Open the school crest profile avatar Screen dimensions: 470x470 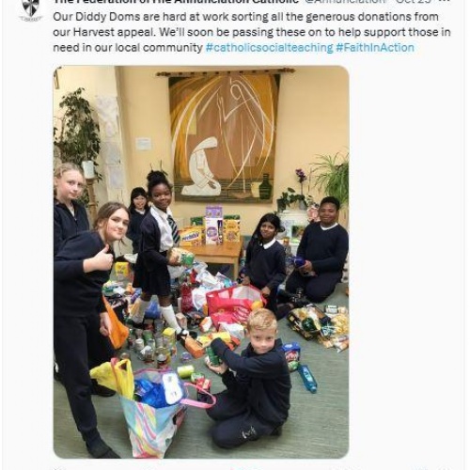point(31,8)
